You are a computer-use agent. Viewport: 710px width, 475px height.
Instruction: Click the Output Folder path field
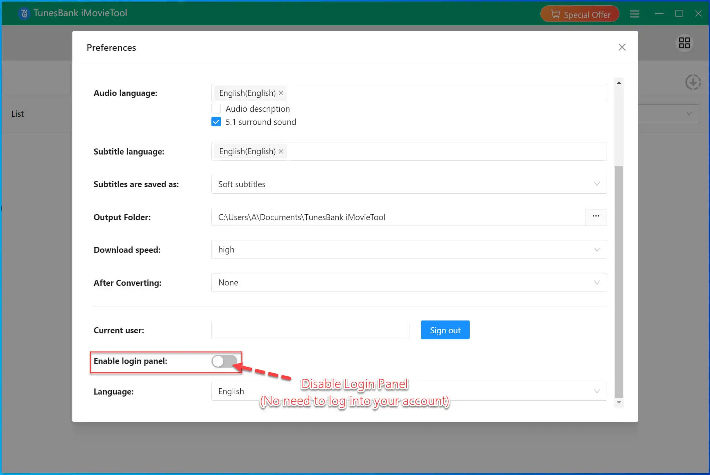(x=398, y=217)
